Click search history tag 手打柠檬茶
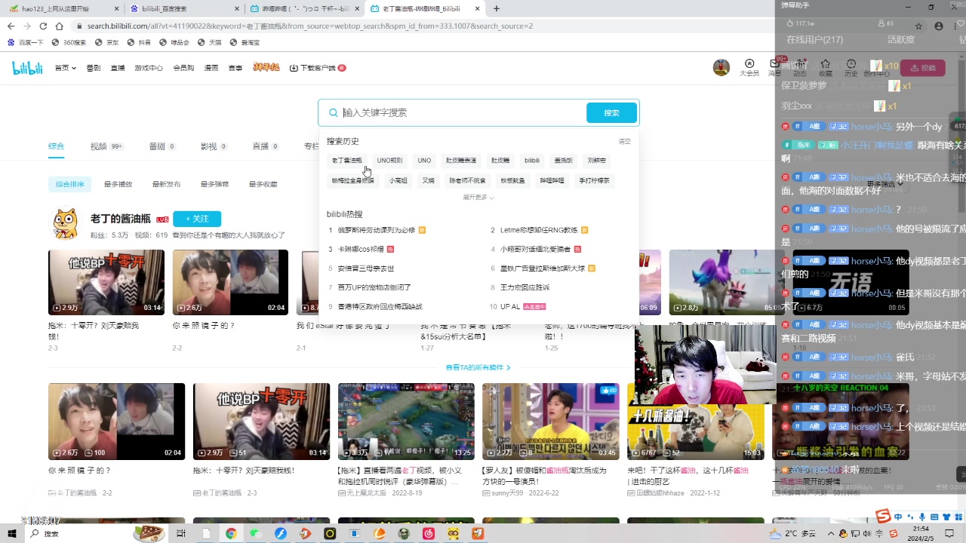 [x=594, y=180]
